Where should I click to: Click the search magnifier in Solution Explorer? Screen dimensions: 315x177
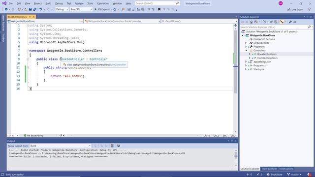[310, 27]
